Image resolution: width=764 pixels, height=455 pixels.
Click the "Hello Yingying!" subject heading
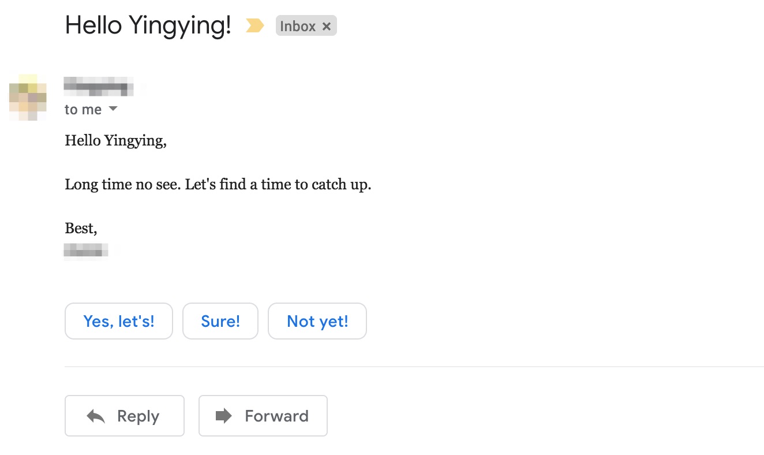(x=148, y=26)
